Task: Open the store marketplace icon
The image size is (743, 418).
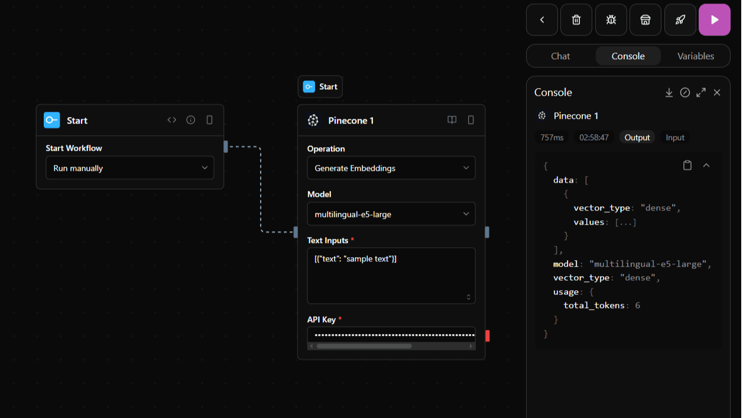Action: (645, 20)
